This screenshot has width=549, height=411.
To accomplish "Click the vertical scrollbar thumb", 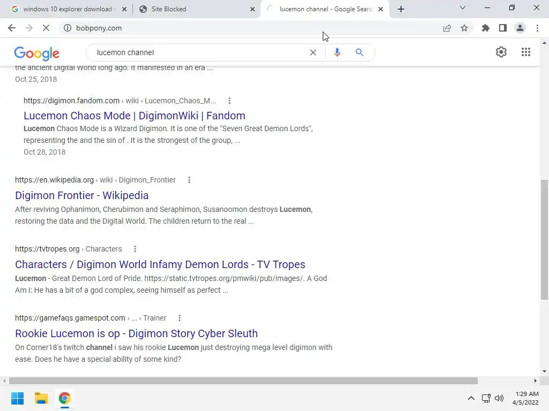I will [544, 239].
